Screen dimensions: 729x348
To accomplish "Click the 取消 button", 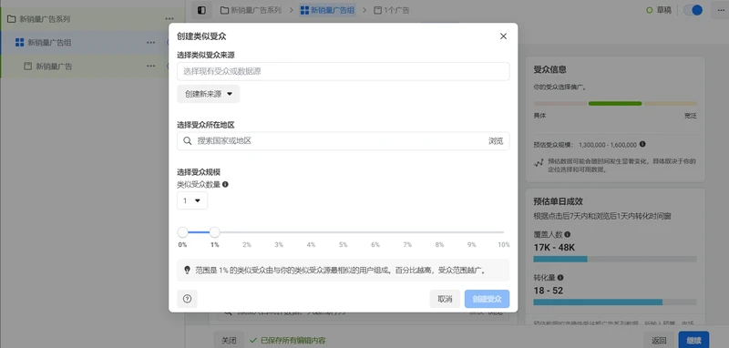I will click(445, 299).
